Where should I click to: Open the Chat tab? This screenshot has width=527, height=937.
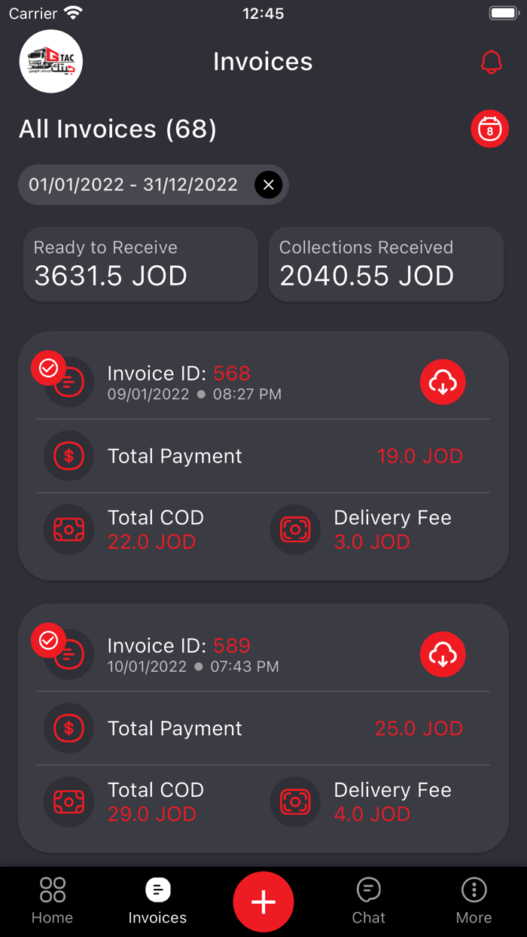[369, 901]
